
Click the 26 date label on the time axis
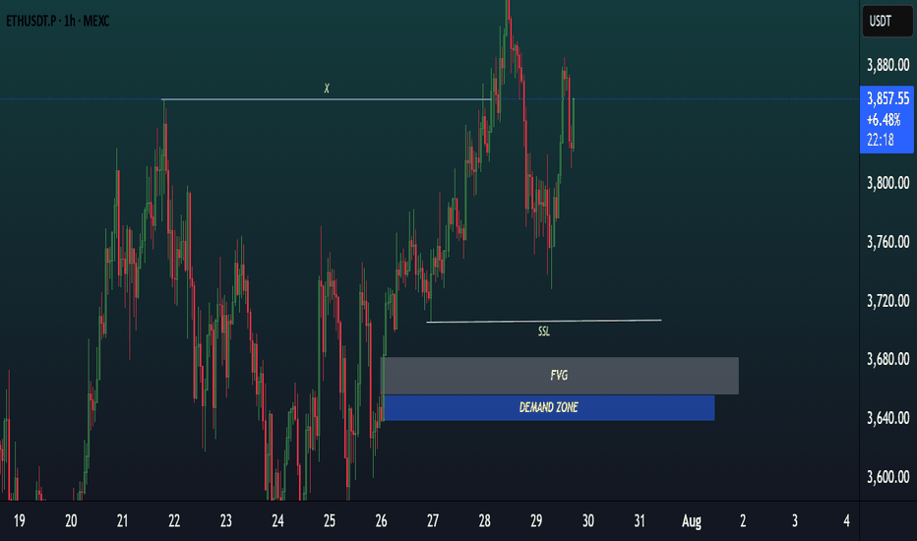point(382,520)
